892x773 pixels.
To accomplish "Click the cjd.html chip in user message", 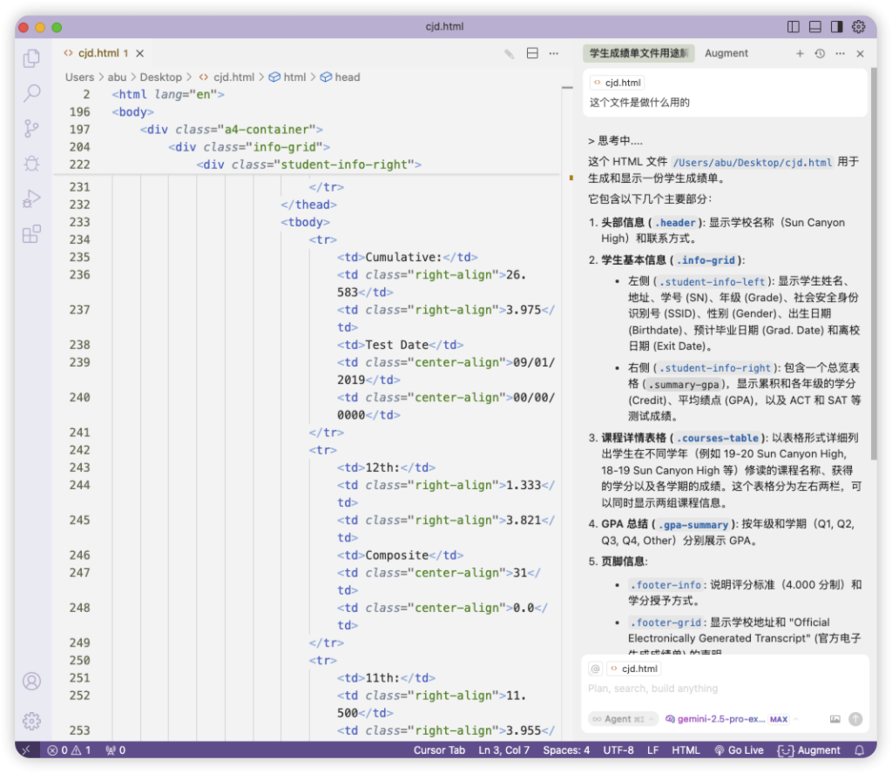I will click(x=617, y=83).
